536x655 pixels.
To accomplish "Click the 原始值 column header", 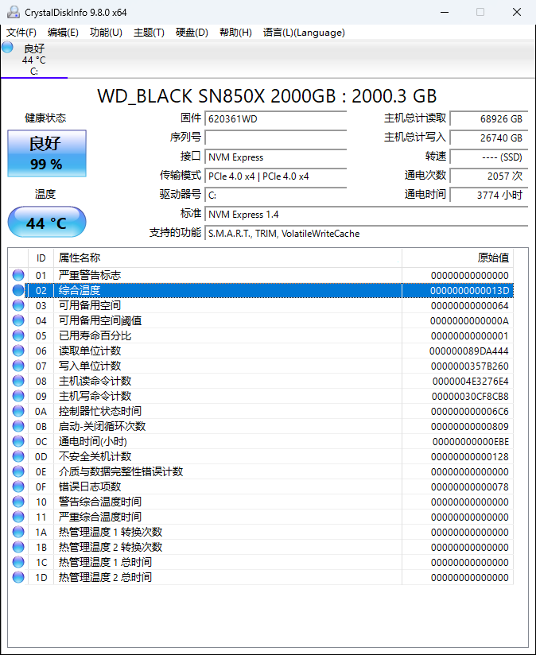I will tap(458, 258).
